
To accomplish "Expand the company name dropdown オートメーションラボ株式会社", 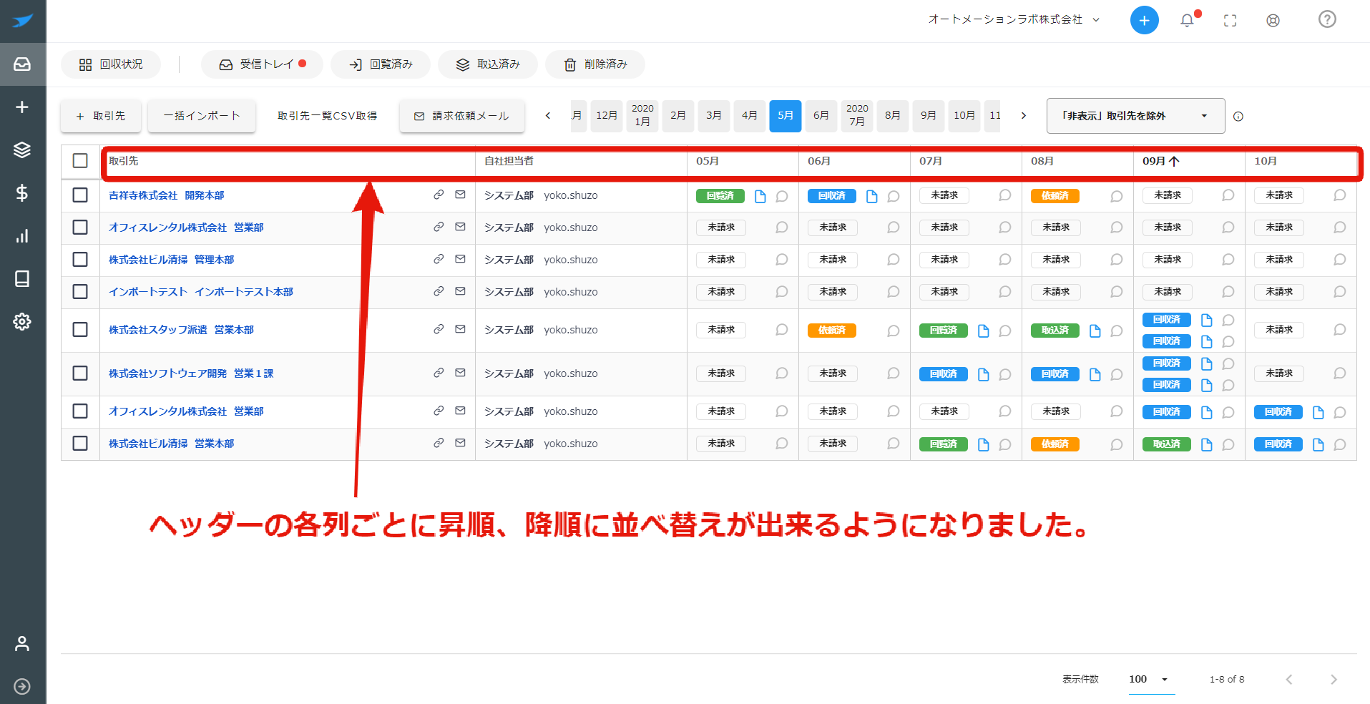I will (1014, 19).
